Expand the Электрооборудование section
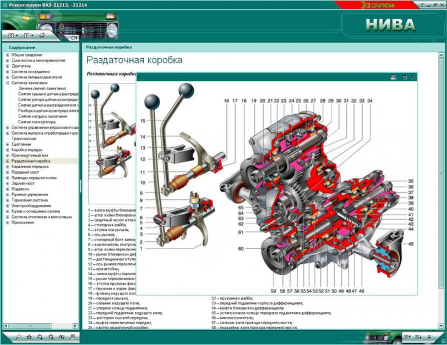447x345 pixels. click(8, 205)
